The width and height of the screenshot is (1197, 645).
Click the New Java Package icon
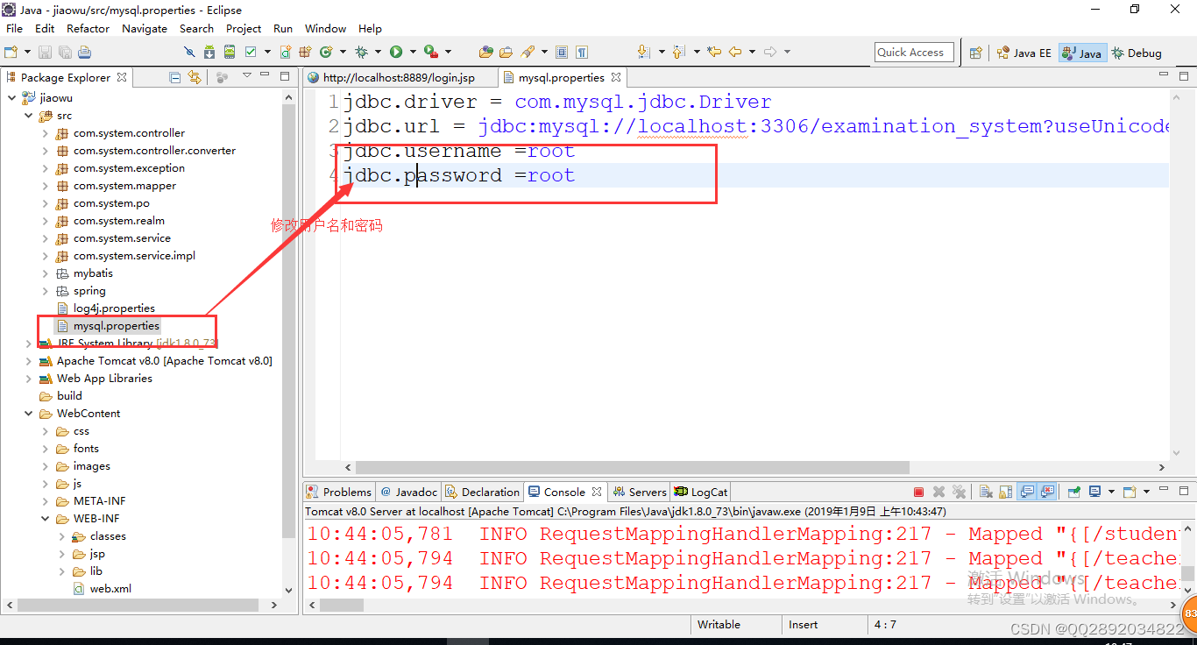click(x=305, y=53)
